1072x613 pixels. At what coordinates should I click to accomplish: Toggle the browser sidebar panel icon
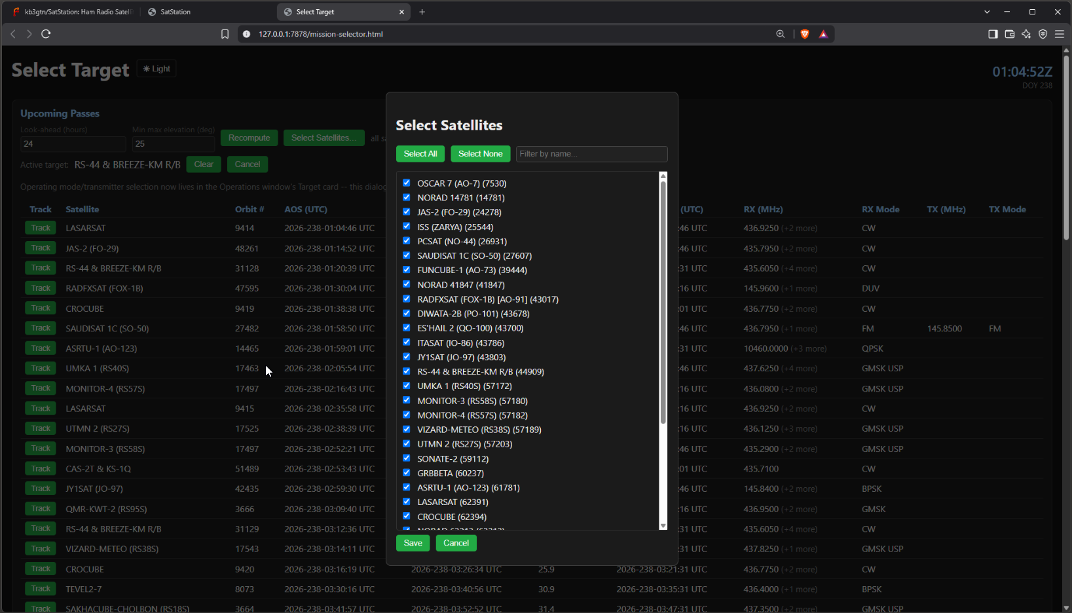pyautogui.click(x=993, y=34)
